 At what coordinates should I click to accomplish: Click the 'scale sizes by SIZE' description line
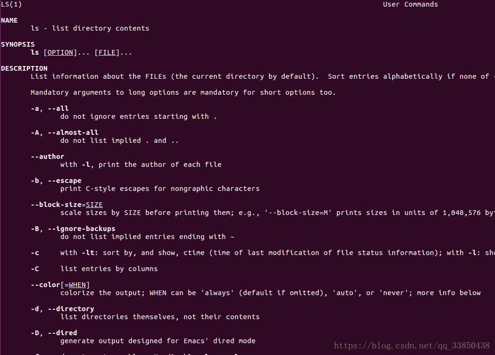(277, 213)
